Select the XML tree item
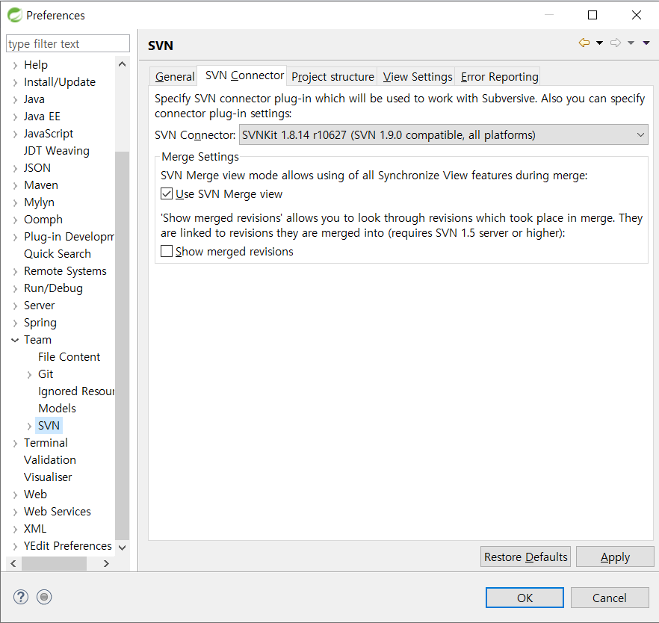 click(35, 528)
